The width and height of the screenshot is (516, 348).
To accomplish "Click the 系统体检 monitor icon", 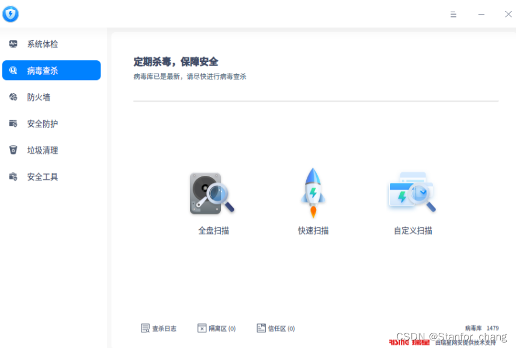I will click(13, 44).
